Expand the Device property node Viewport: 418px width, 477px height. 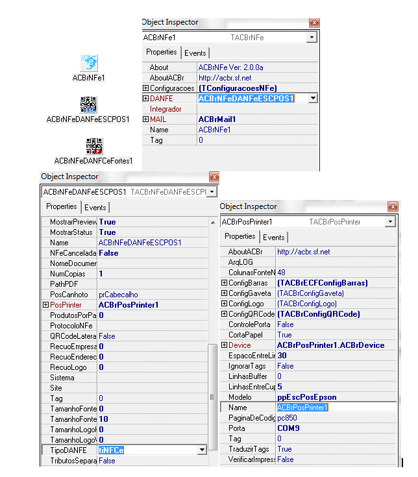(224, 345)
